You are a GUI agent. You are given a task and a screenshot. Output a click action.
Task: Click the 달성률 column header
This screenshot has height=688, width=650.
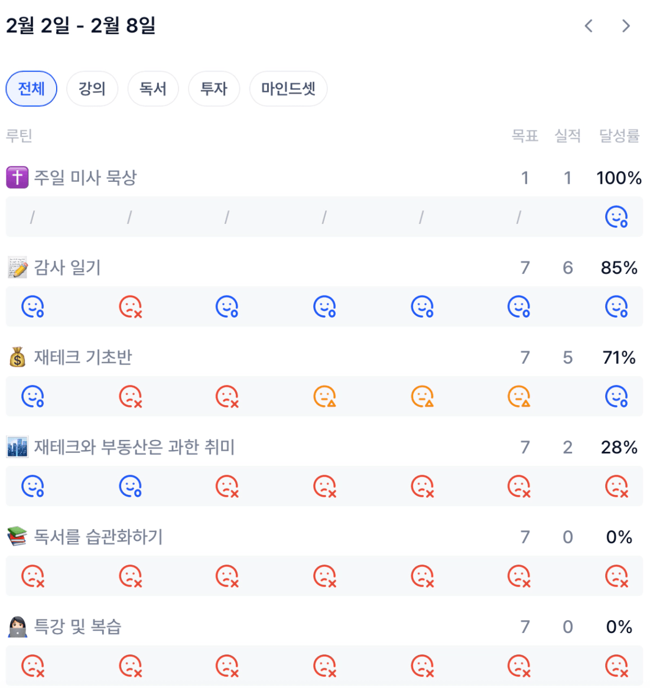click(x=619, y=136)
